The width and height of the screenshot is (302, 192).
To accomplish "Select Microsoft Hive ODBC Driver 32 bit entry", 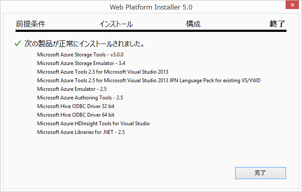I will coord(75,106).
